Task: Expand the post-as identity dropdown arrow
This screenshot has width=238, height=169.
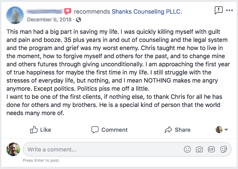Action: tap(226, 130)
